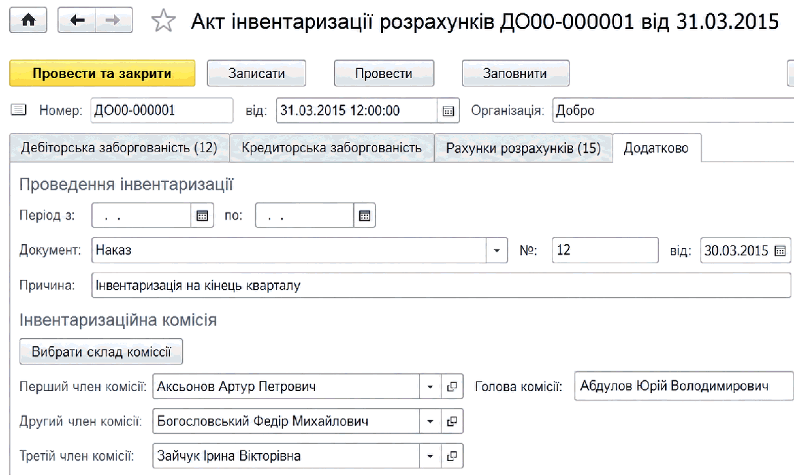This screenshot has height=475, width=794.
Task: Expand Перший член комісії dropdown
Action: [x=430, y=387]
